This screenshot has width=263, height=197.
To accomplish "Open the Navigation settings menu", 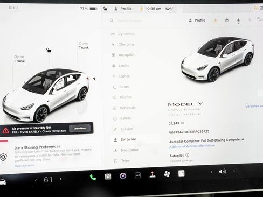I will pyautogui.click(x=127, y=150).
